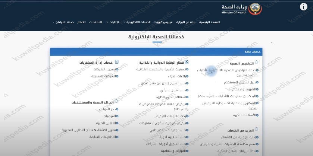Select فيروس كورونا in navigation
This screenshot has height=156, width=313.
[x=163, y=22]
